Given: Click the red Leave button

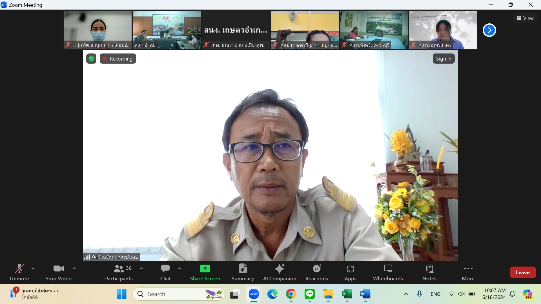Looking at the screenshot, I should tap(522, 272).
